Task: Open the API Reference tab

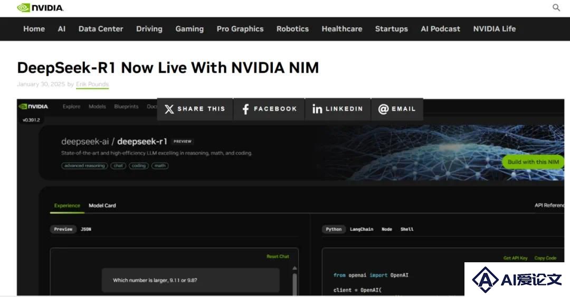Action: (549, 205)
